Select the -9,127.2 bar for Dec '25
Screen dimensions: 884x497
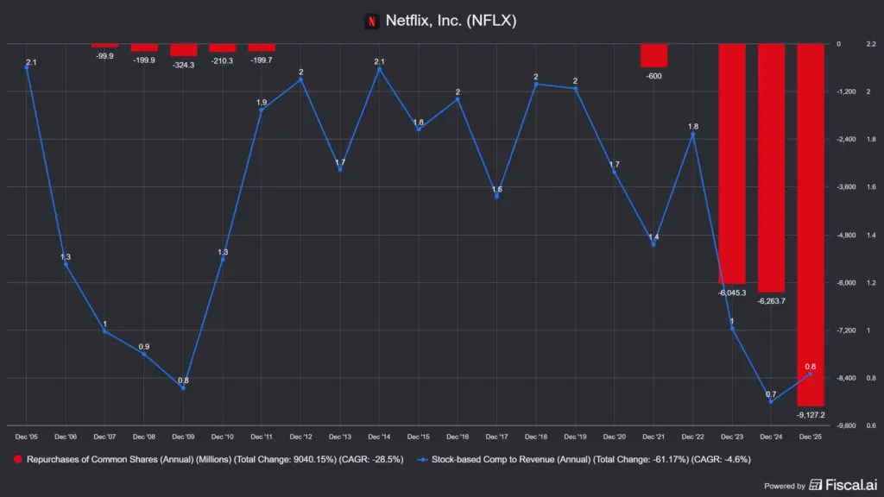coord(810,224)
